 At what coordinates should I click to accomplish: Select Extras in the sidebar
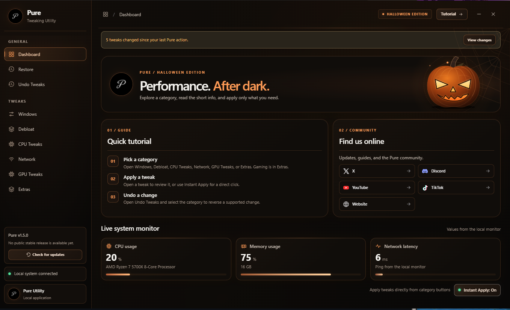tap(45, 189)
